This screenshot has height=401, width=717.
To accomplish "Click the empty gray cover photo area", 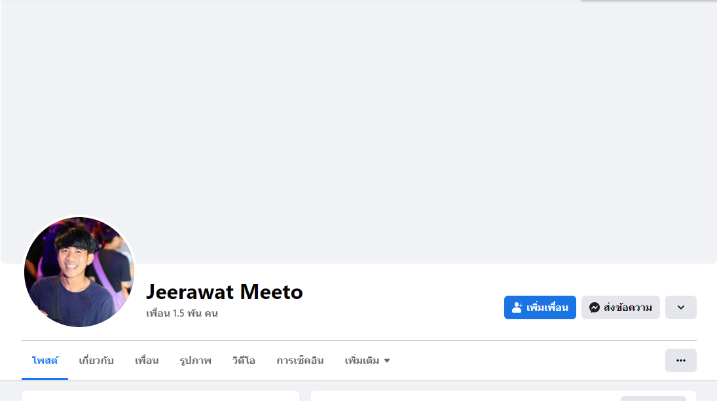I will [359, 131].
